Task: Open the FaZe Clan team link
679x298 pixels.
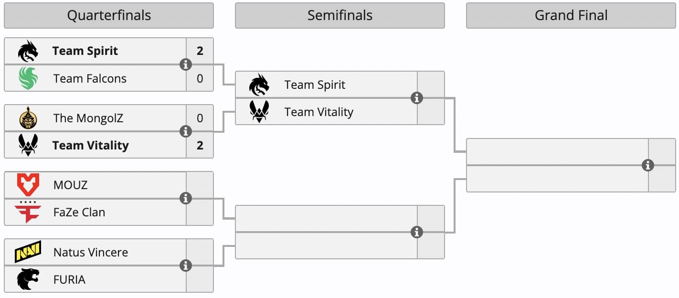Action: tap(79, 212)
